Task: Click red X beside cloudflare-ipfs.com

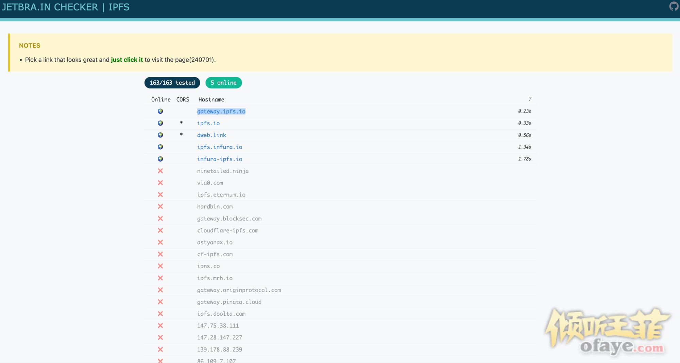Action: 160,230
